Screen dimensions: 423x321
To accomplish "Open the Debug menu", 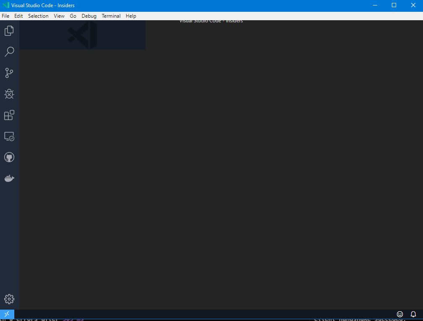I will coord(89,16).
